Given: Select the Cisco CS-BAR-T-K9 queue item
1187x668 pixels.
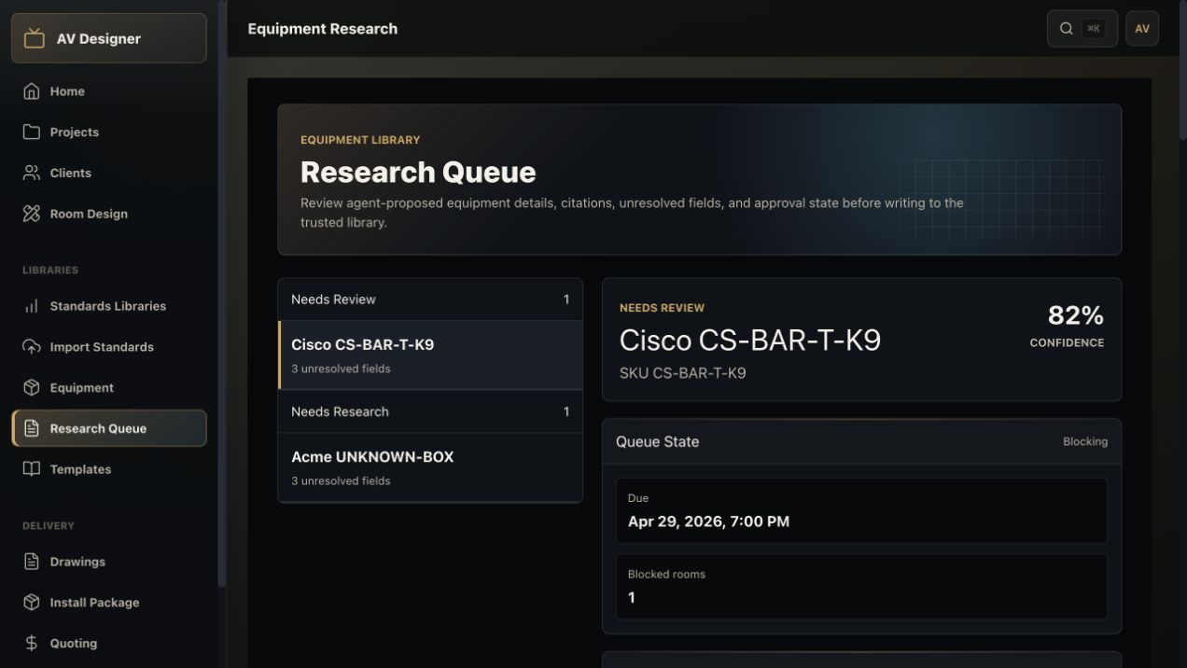Looking at the screenshot, I should (x=430, y=355).
